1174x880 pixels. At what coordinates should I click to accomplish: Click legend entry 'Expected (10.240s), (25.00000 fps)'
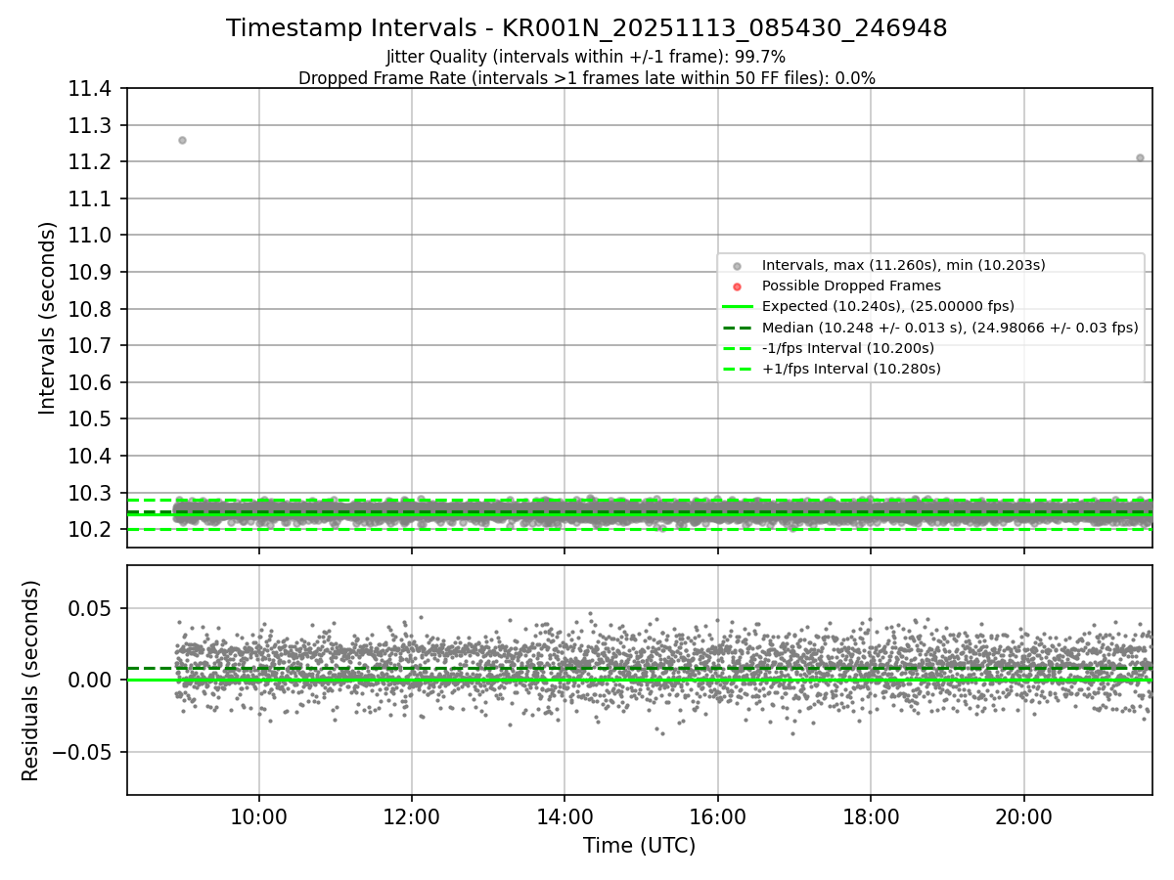887,306
